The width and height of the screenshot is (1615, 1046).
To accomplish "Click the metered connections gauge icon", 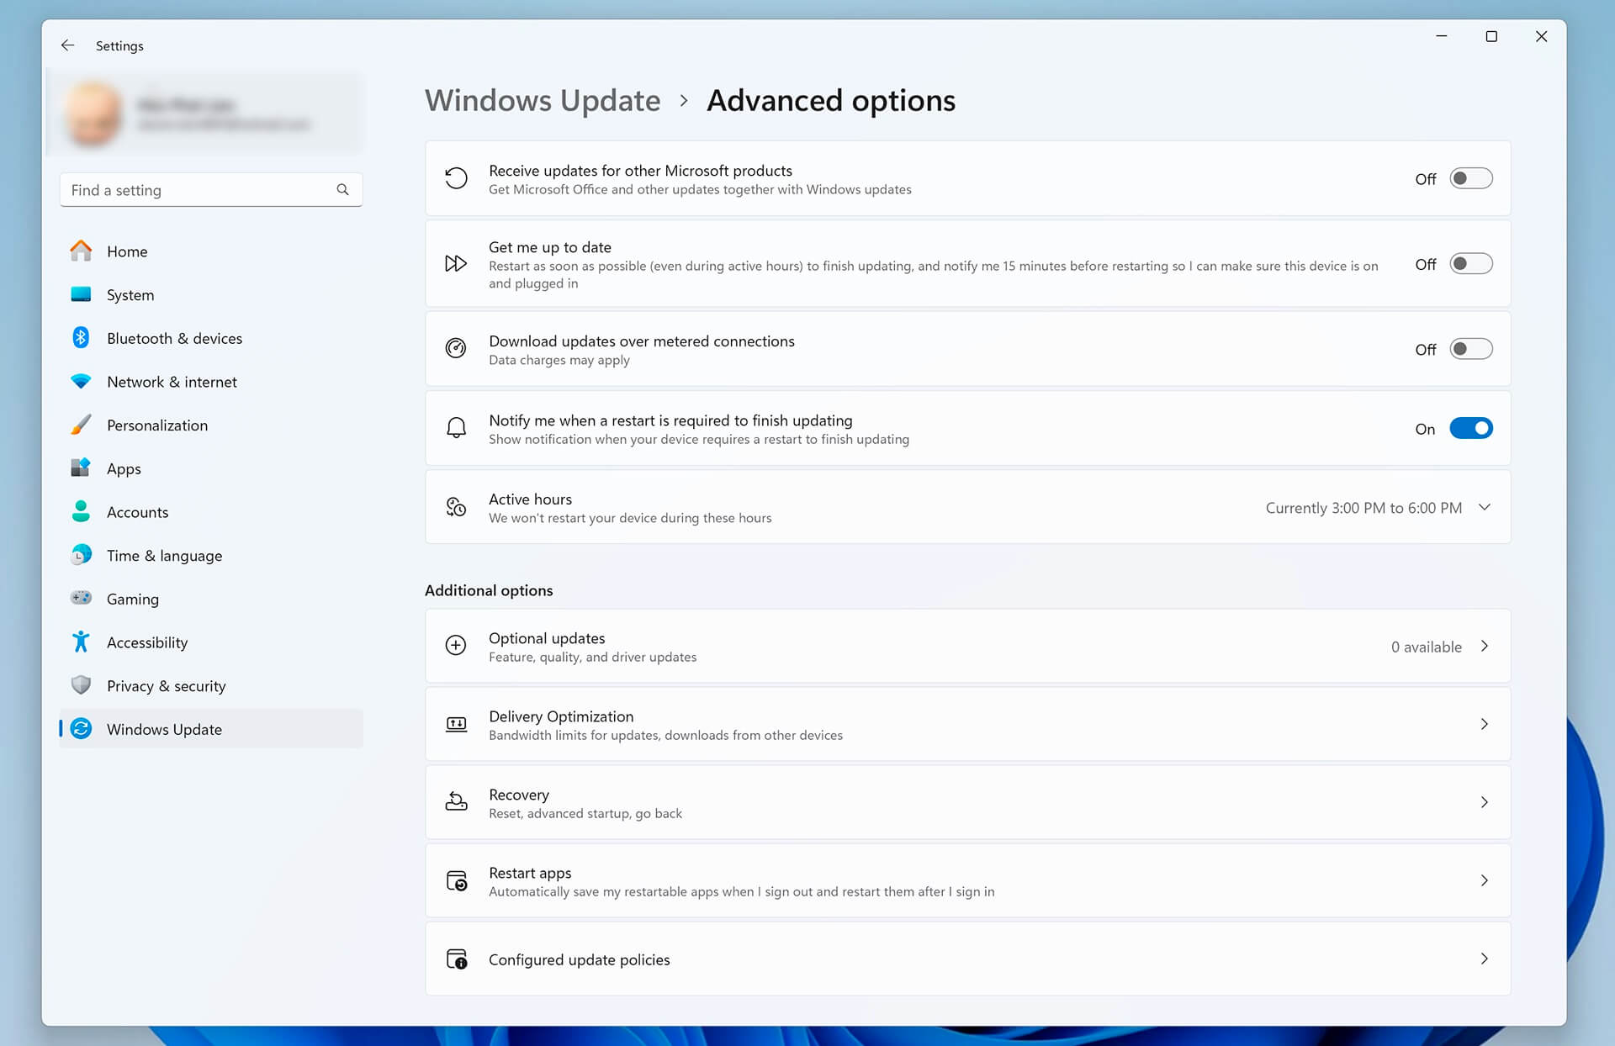I will pos(456,349).
